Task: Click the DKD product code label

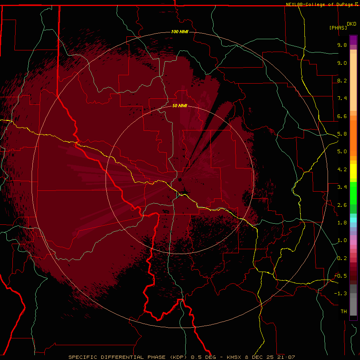Action: (x=351, y=24)
